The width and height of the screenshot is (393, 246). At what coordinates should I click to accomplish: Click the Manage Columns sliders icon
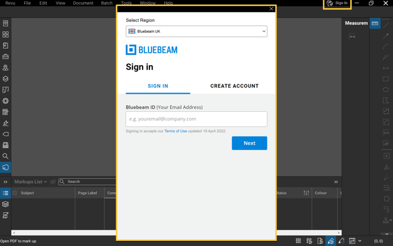point(306,193)
